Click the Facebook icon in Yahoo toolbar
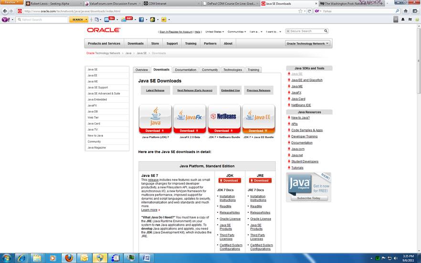 (x=141, y=20)
